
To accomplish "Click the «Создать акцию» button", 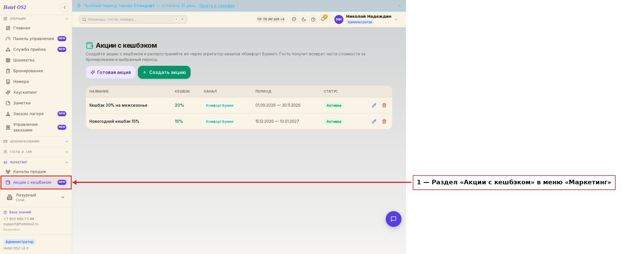I will (x=164, y=72).
